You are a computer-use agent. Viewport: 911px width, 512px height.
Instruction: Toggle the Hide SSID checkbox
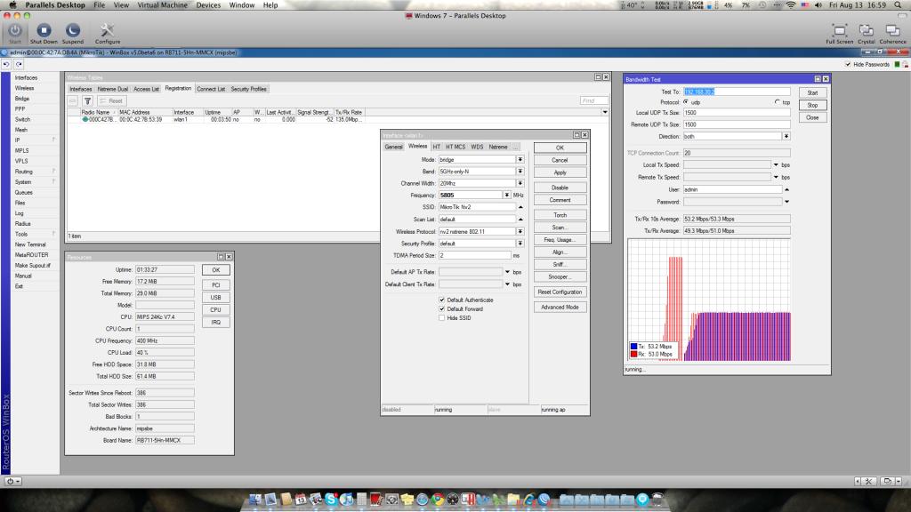click(x=442, y=317)
